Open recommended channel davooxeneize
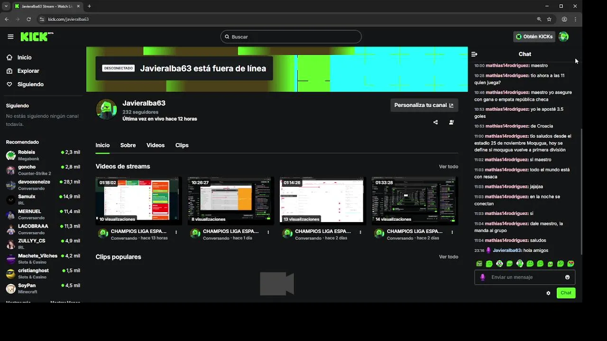Image resolution: width=607 pixels, height=341 pixels. pos(43,185)
